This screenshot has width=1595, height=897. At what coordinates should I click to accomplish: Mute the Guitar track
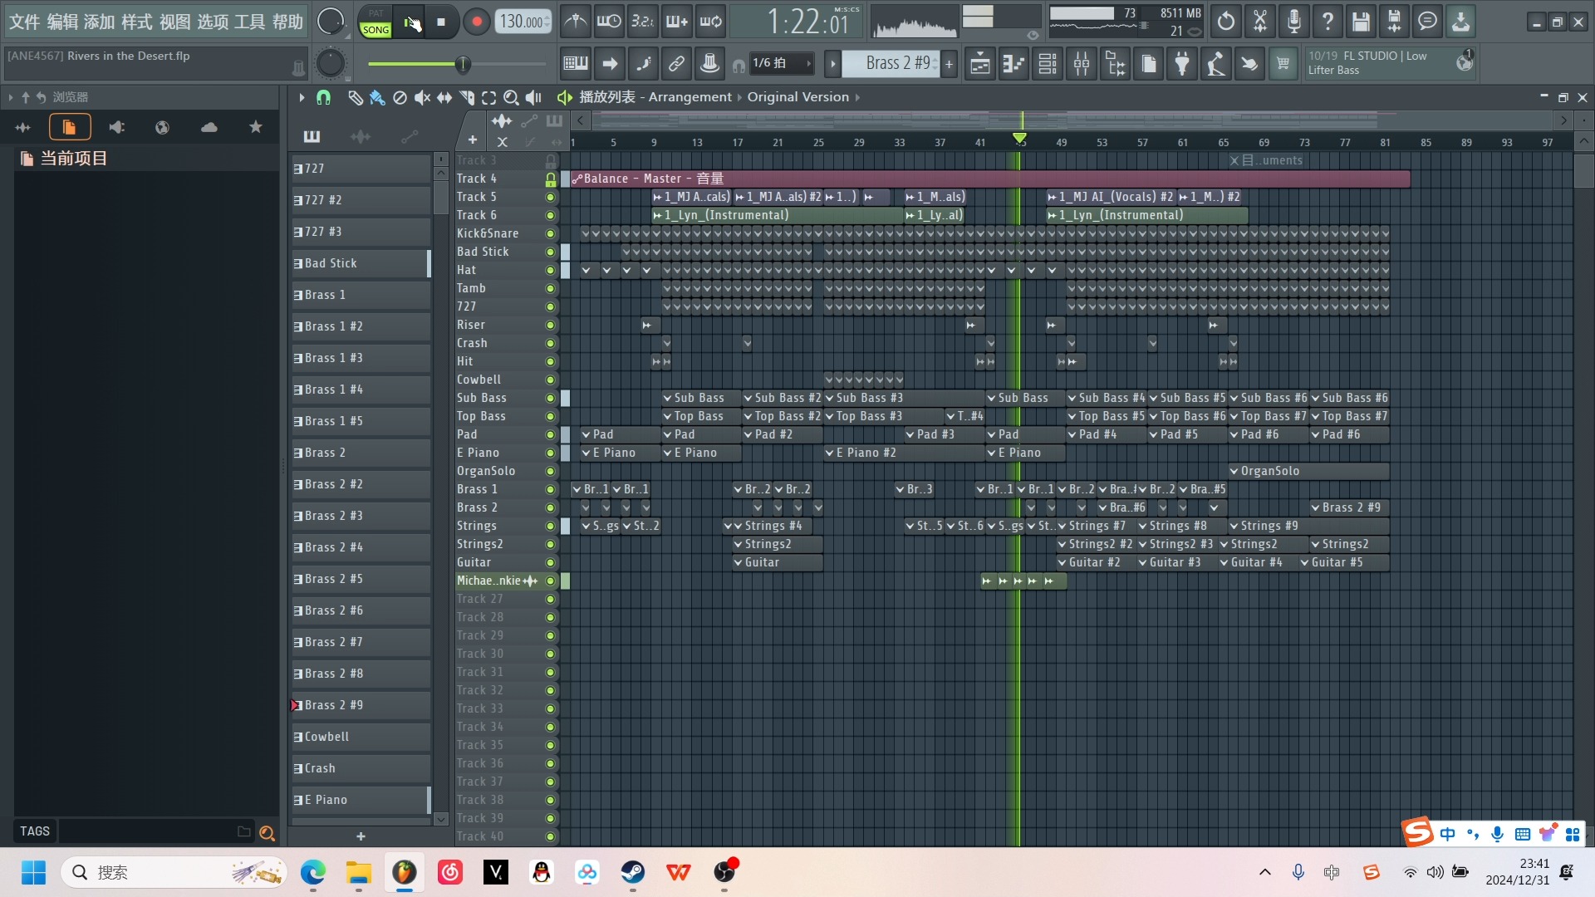pos(550,562)
